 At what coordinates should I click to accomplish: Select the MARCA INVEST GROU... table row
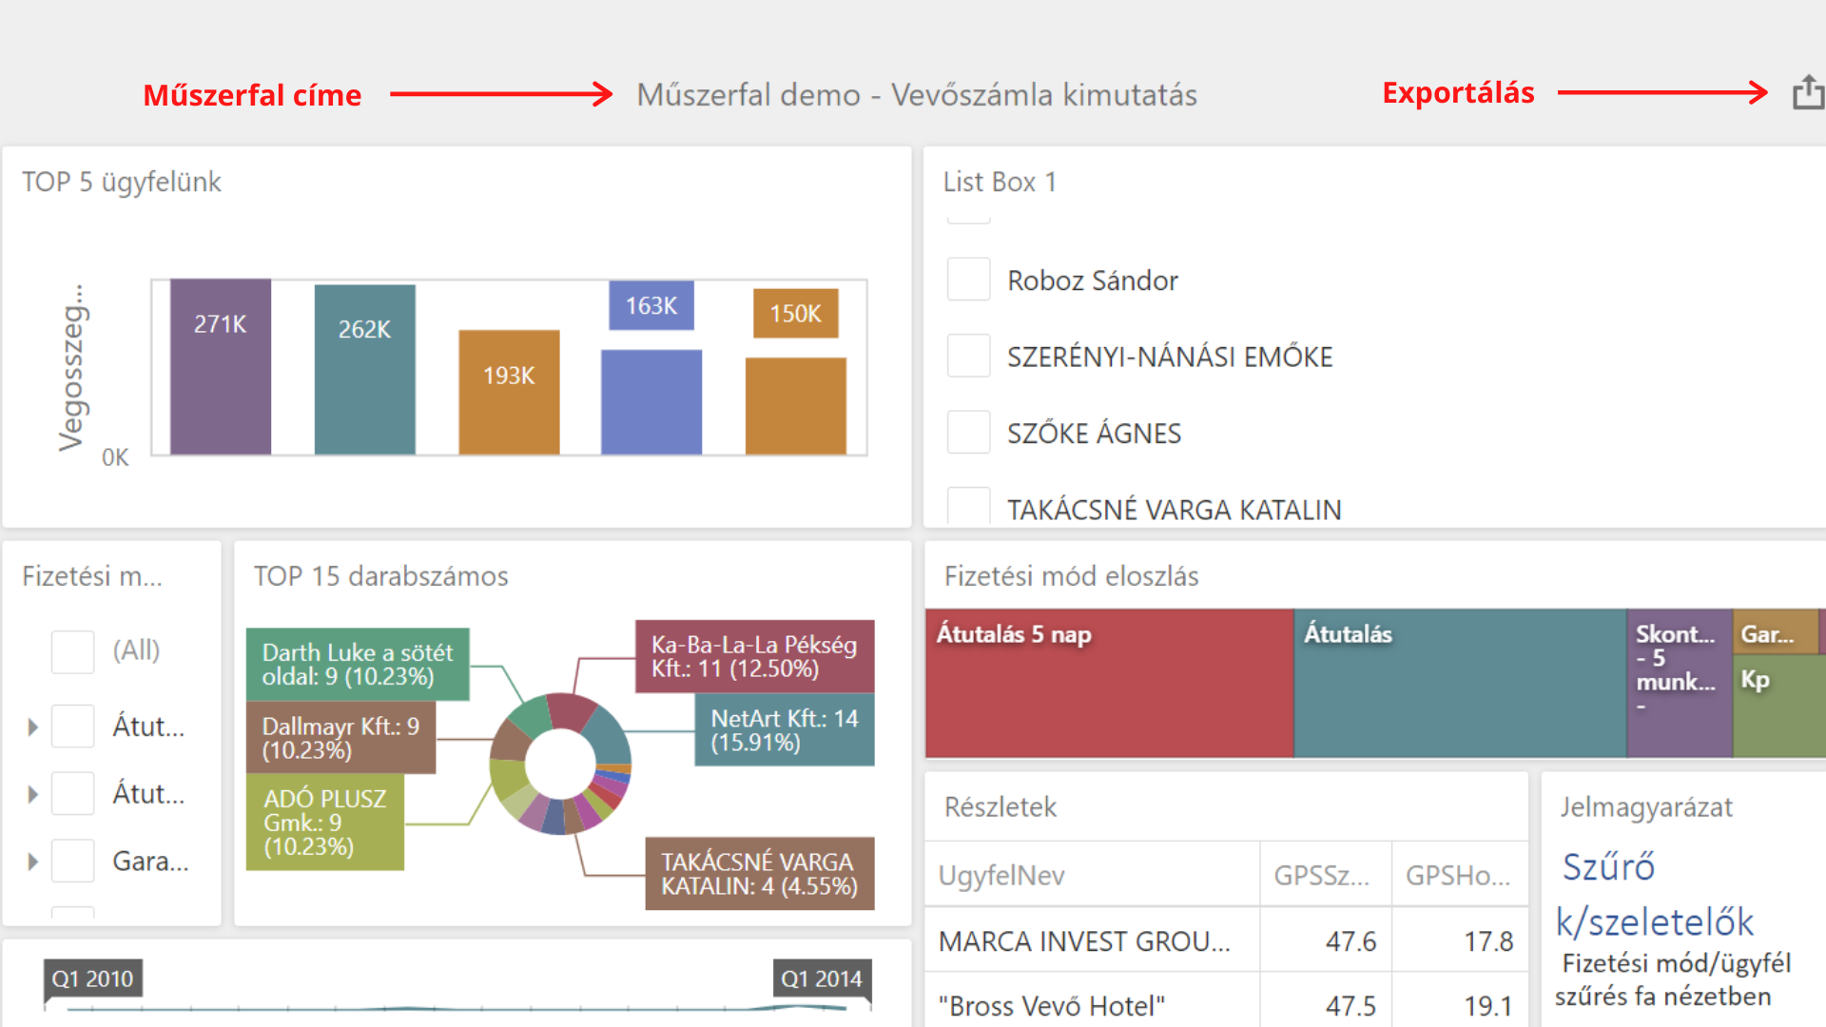pyautogui.click(x=1084, y=941)
